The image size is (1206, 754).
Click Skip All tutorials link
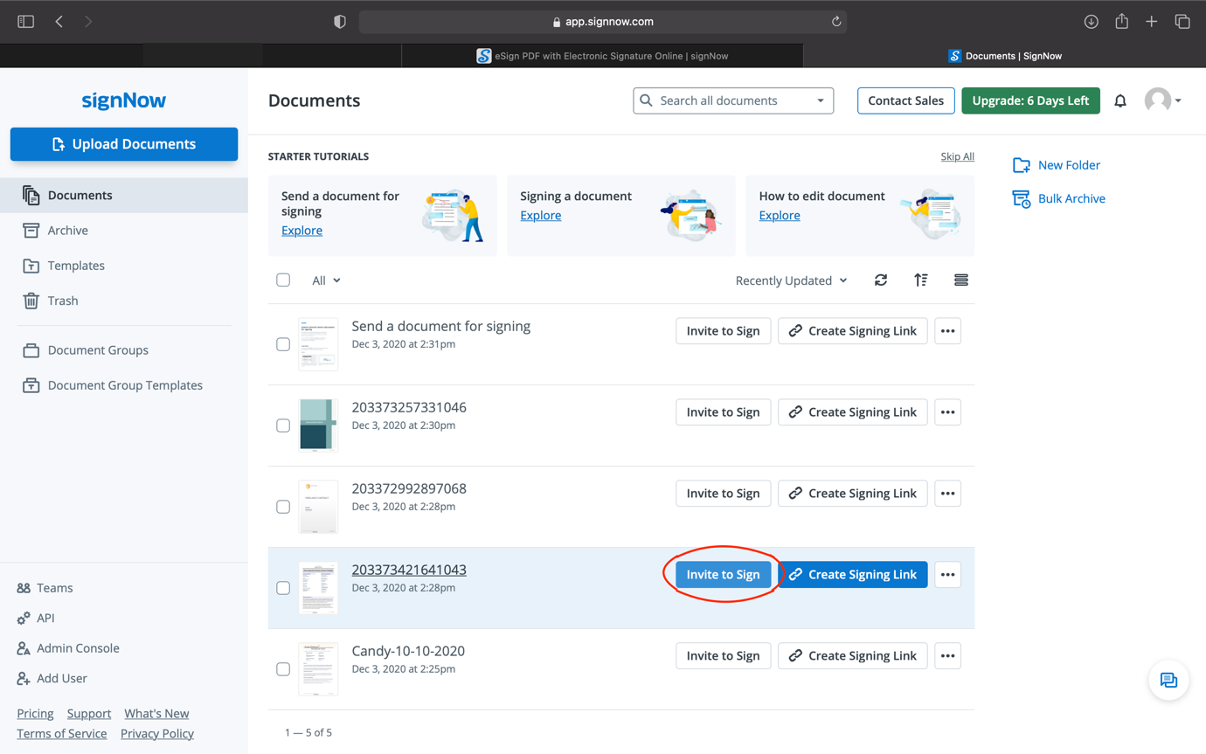[958, 156]
